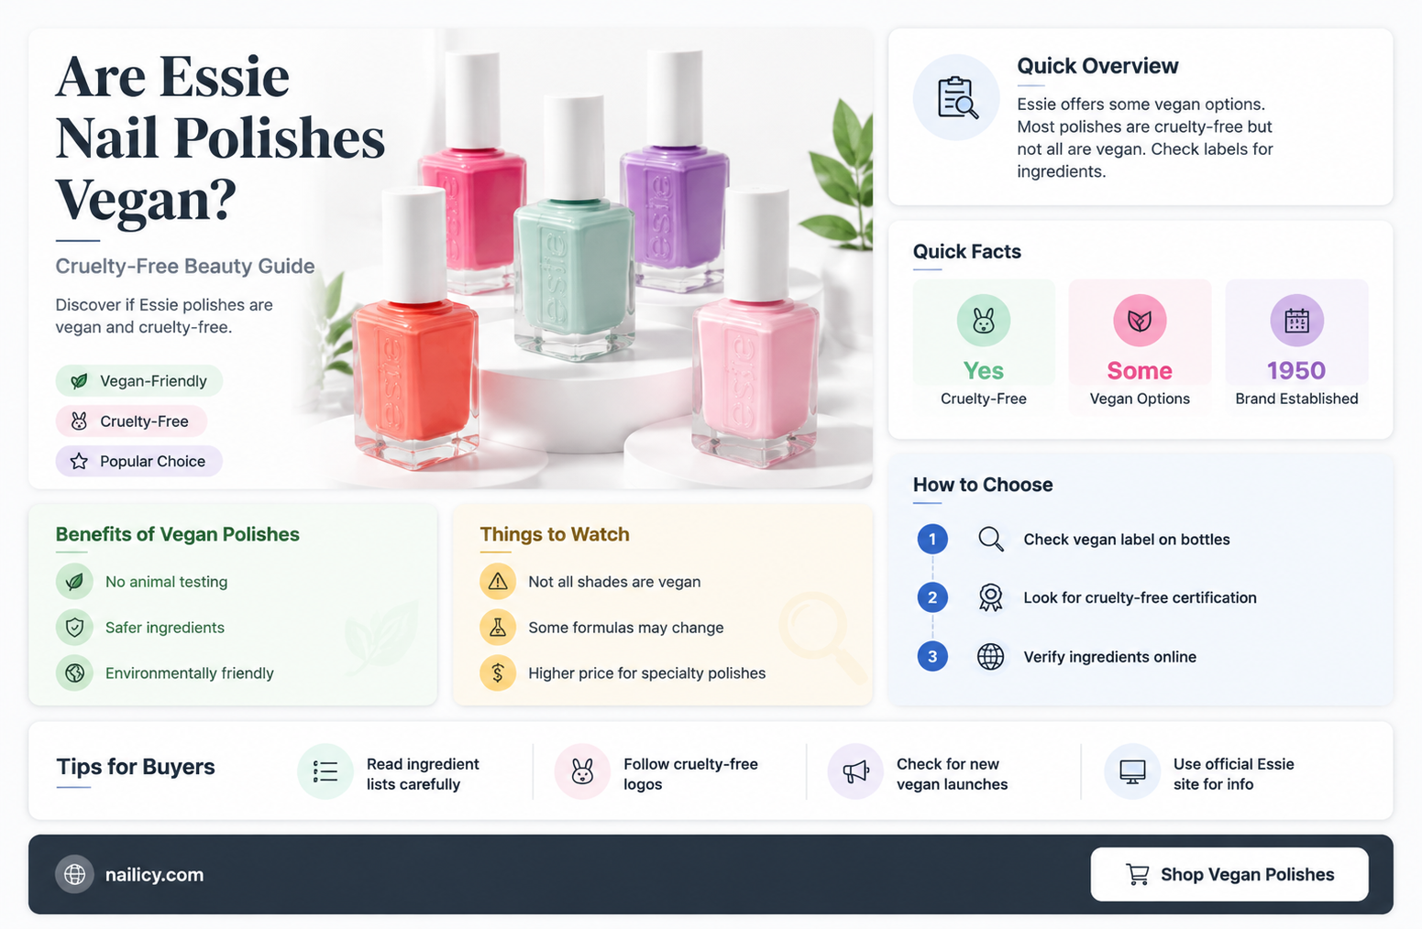Click the tip Use official Essie site for info
The image size is (1422, 929).
point(1233,774)
